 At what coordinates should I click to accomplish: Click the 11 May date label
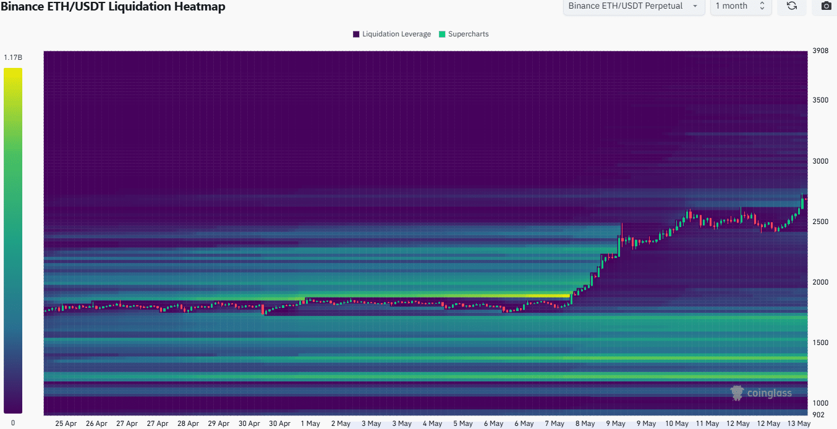[x=707, y=423]
